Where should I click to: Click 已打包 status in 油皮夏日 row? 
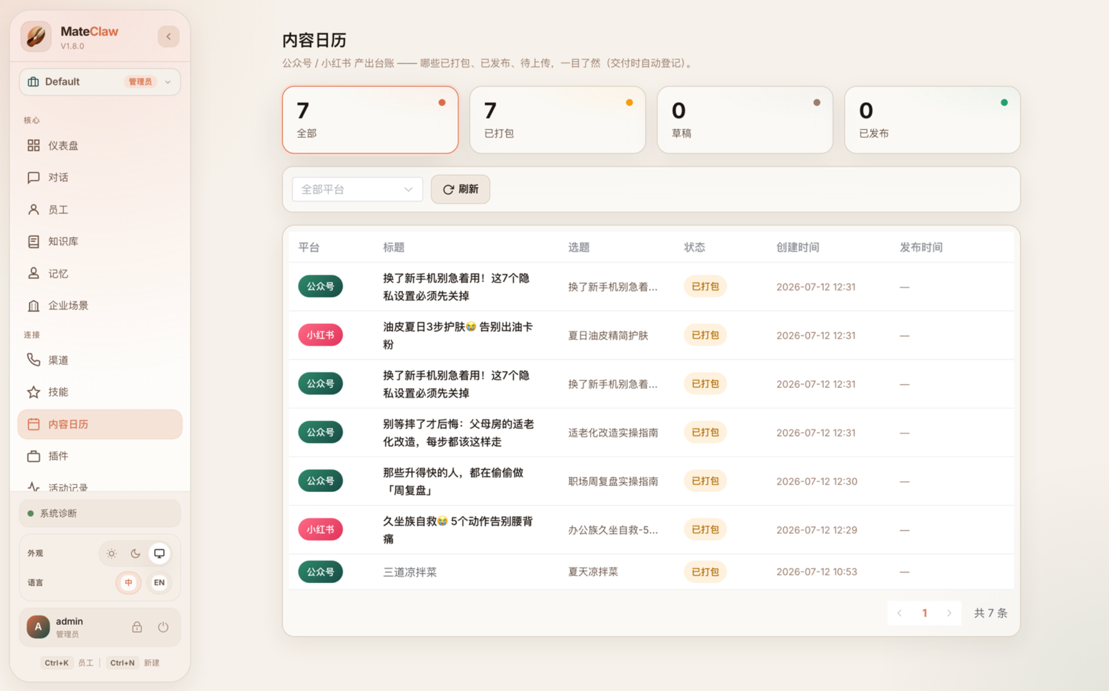pos(705,335)
